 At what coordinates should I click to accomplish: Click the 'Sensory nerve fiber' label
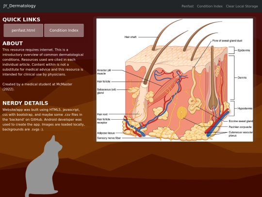[109, 138]
